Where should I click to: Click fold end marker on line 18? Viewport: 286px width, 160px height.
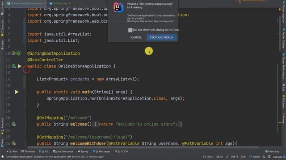[25, 105]
